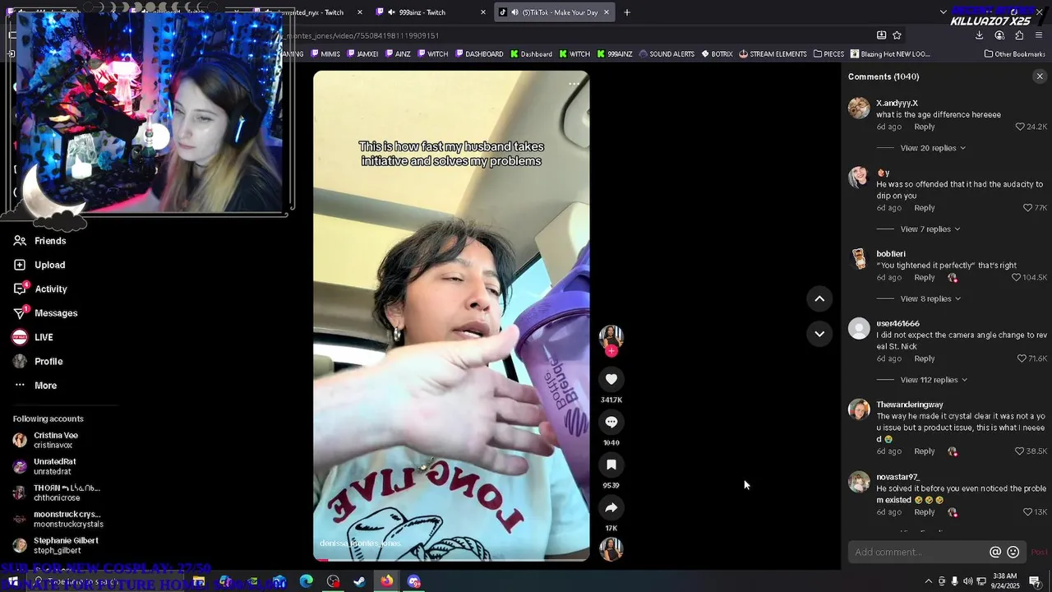Viewport: 1052px width, 592px height.
Task: Open SOUND ALERTS bookmark
Action: 667,54
